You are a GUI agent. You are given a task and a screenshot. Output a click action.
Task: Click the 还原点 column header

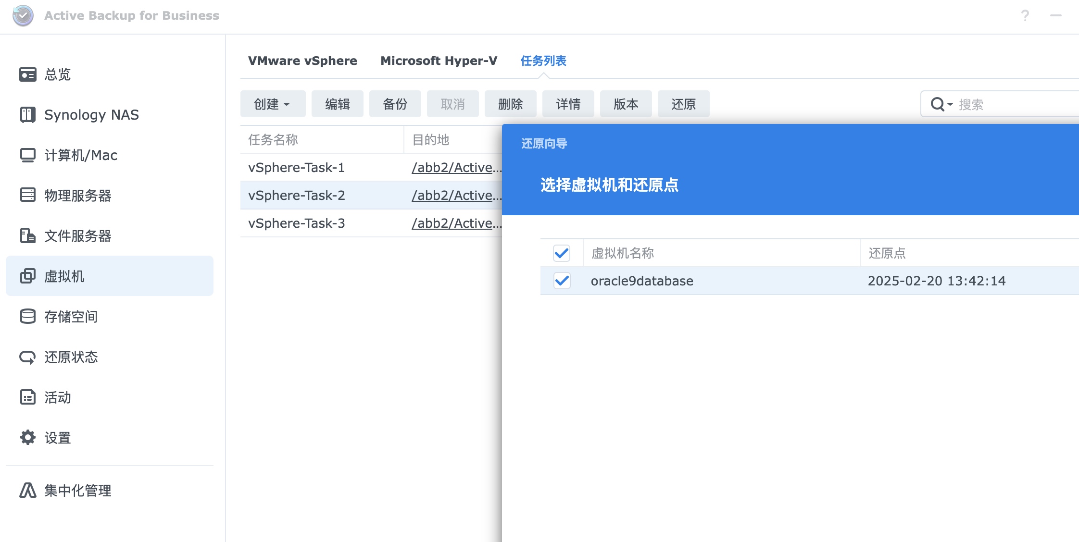(969, 253)
